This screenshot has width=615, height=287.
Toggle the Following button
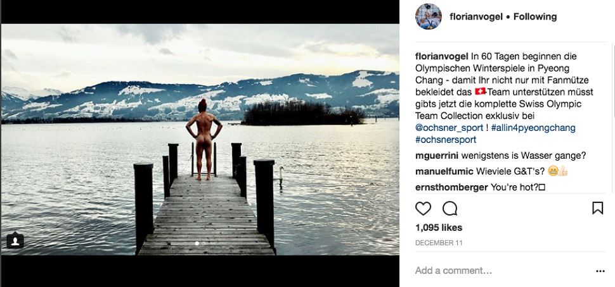click(x=535, y=16)
